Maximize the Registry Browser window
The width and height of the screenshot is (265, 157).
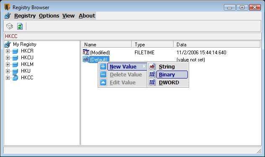point(242,8)
